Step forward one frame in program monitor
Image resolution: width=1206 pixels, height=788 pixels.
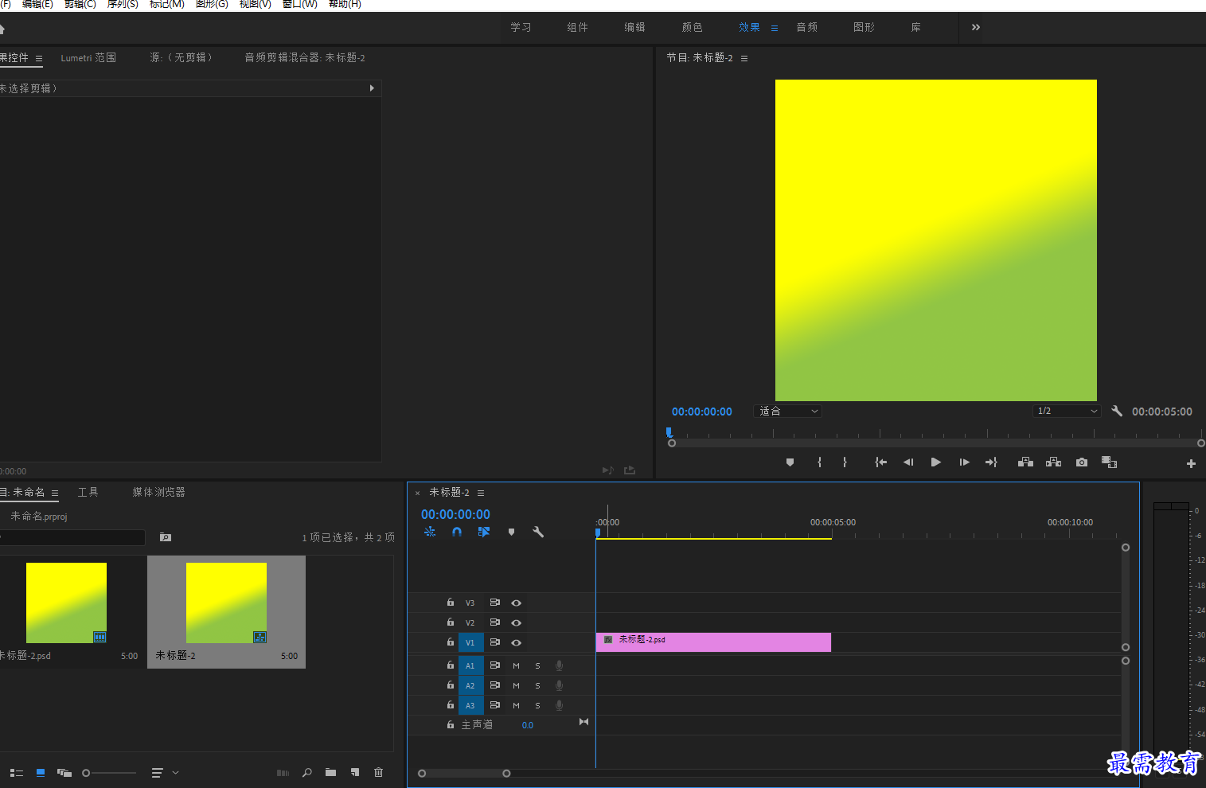point(964,462)
